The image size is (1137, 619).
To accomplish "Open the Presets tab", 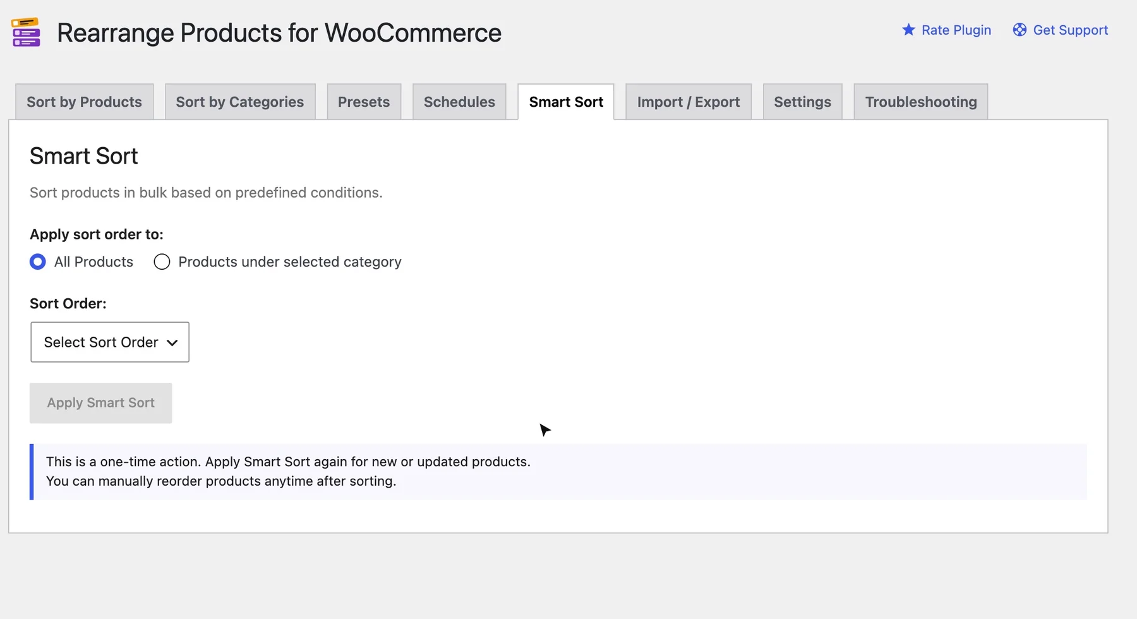I will click(364, 102).
